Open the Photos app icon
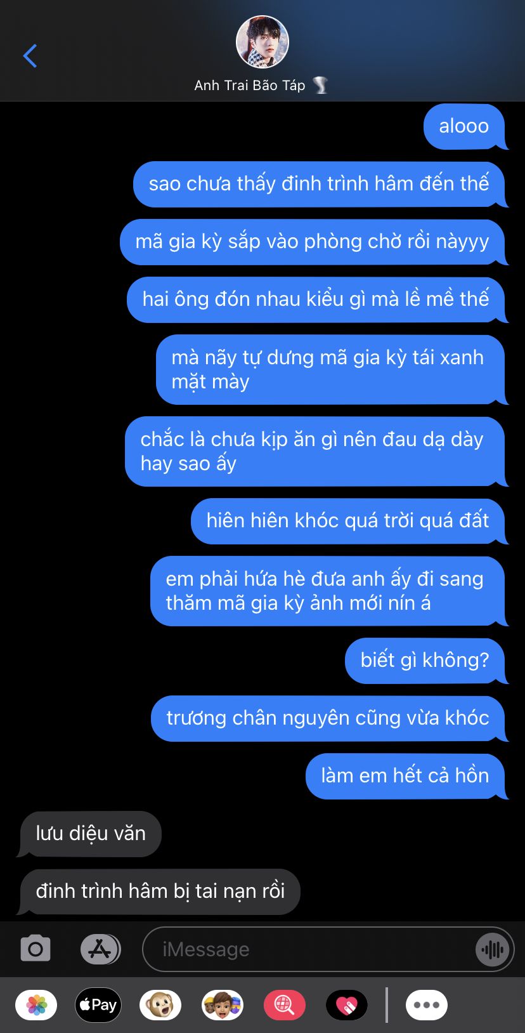 [36, 1005]
